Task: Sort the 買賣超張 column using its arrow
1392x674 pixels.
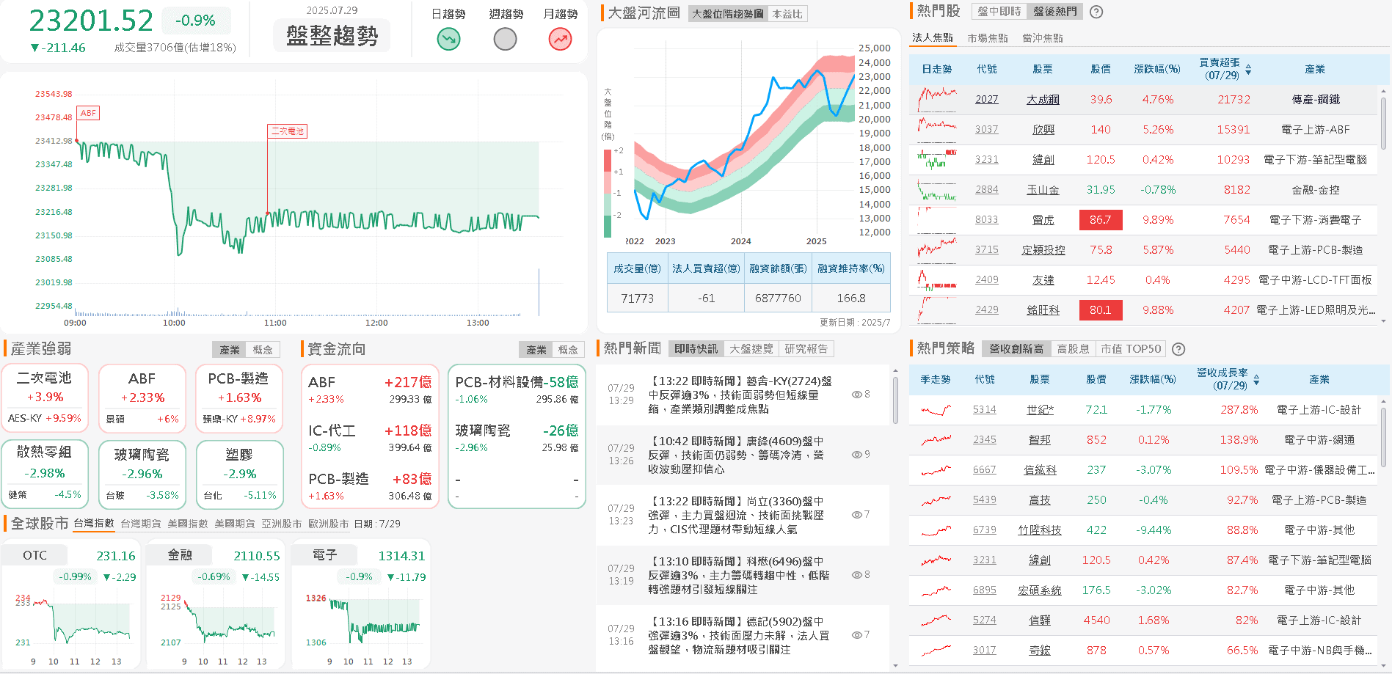Action: [1247, 69]
